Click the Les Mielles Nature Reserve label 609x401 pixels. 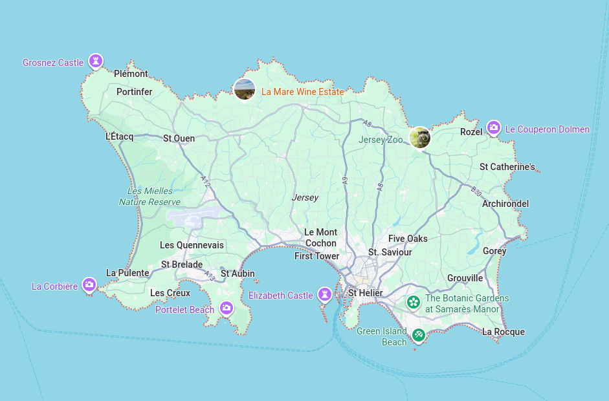(x=149, y=197)
